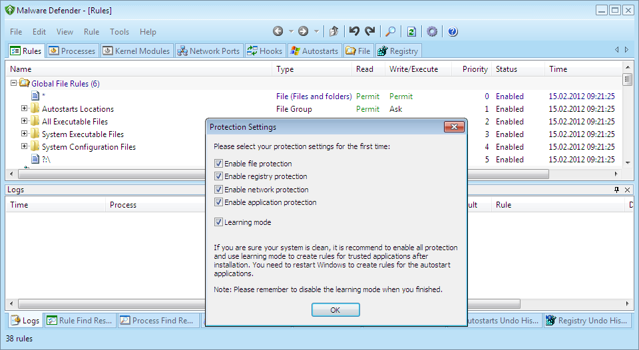Viewport: 639px width, 350px height.
Task: Click the Up one level toolbar icon
Action: pos(333,31)
